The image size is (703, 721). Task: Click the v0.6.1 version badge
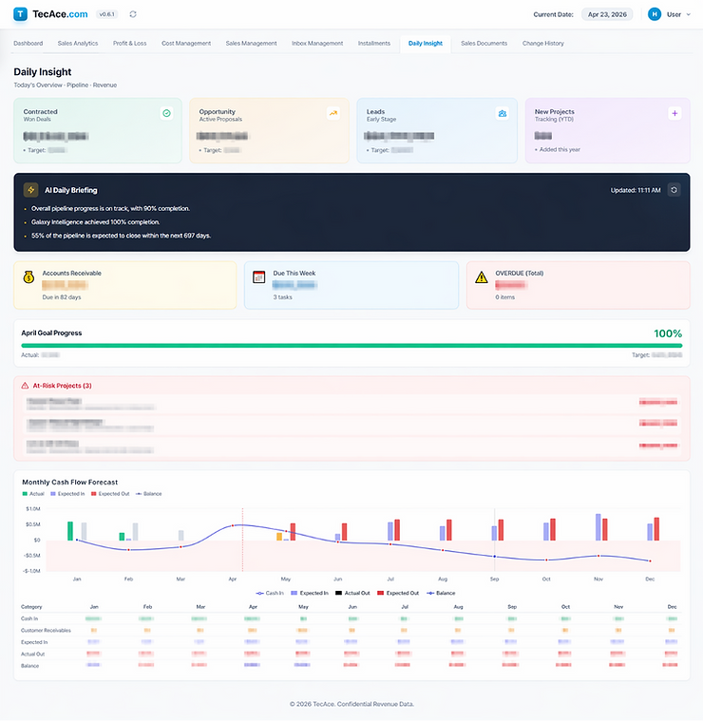(106, 14)
